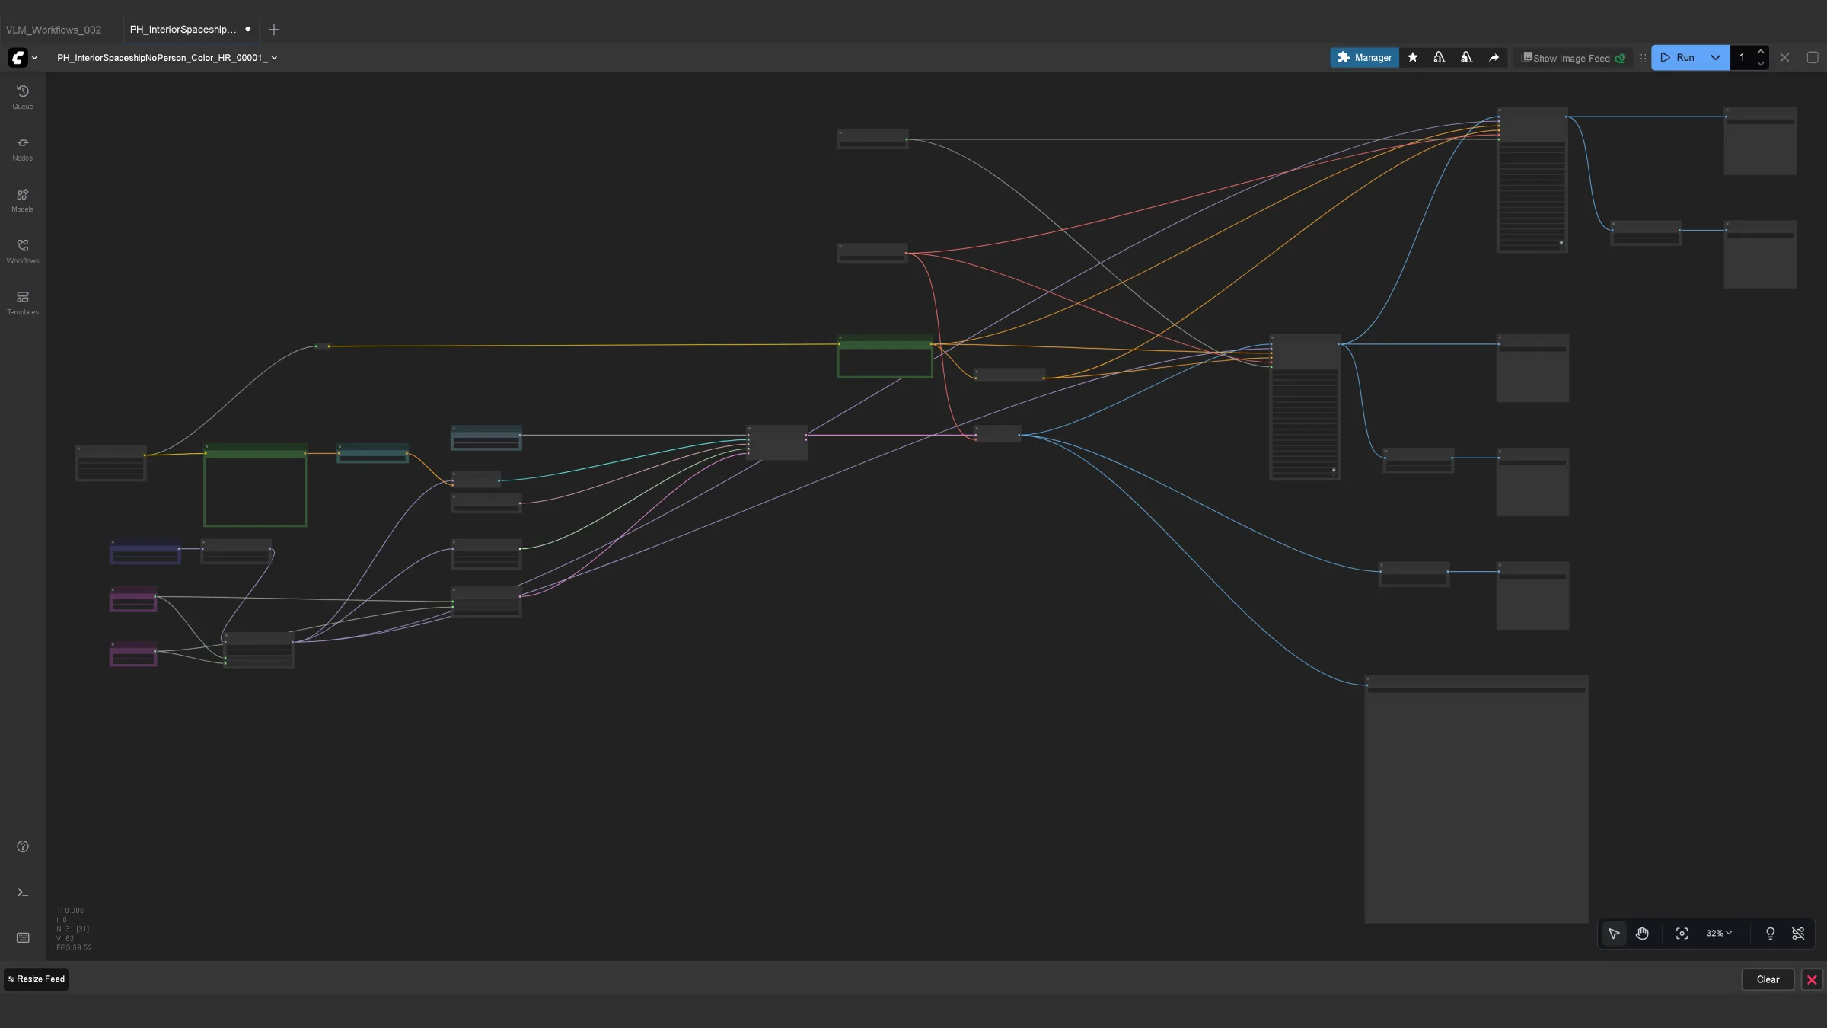Open the 32% zoom level dropdown
Screen dimensions: 1827x1028
(1719, 934)
